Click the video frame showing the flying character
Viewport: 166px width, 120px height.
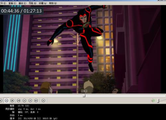pyautogui.click(x=82, y=49)
